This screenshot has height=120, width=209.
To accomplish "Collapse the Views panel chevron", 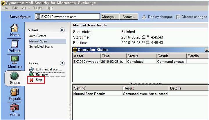I will [62, 30].
